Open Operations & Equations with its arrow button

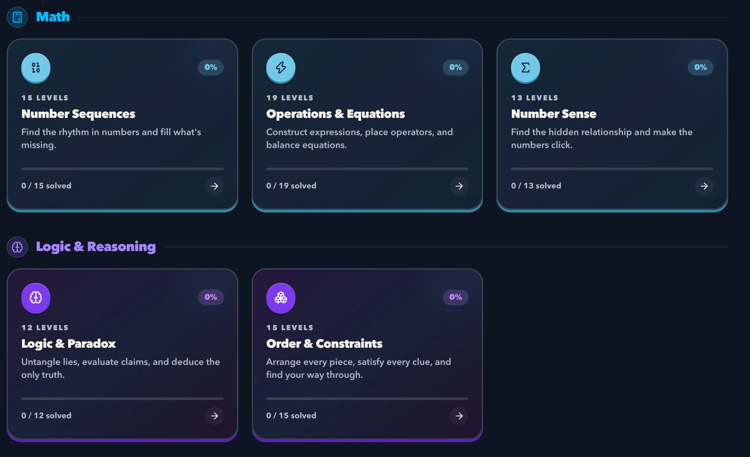459,186
